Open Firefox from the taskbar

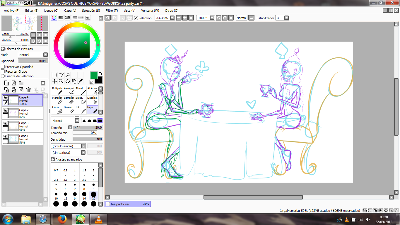click(x=62, y=219)
